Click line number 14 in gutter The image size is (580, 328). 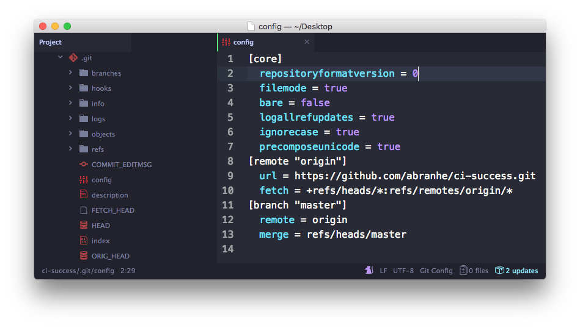tap(228, 249)
